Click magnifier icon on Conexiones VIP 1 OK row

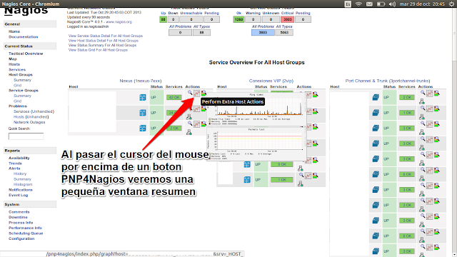coord(301,175)
